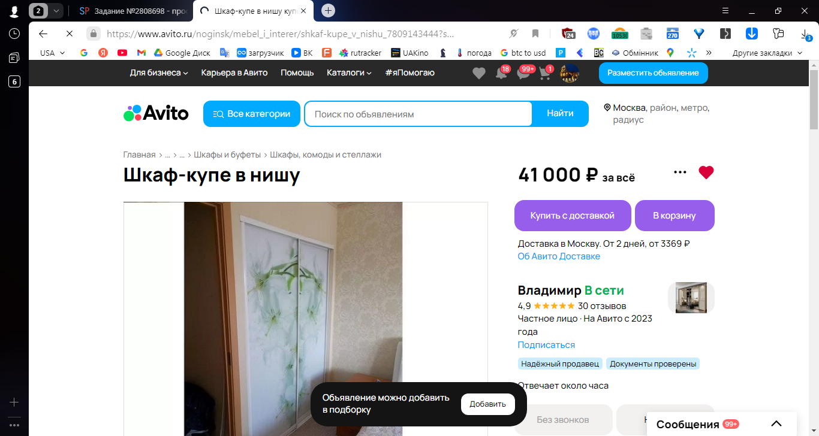Open the погода bookmark
The width and height of the screenshot is (819, 436).
pyautogui.click(x=474, y=53)
